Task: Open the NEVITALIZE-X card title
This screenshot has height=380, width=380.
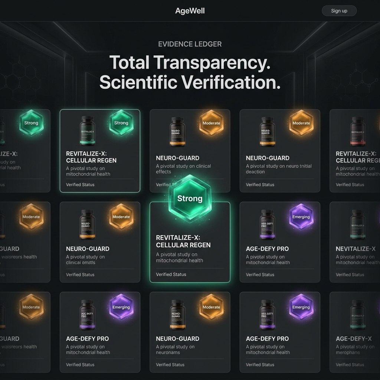Action: pos(356,249)
